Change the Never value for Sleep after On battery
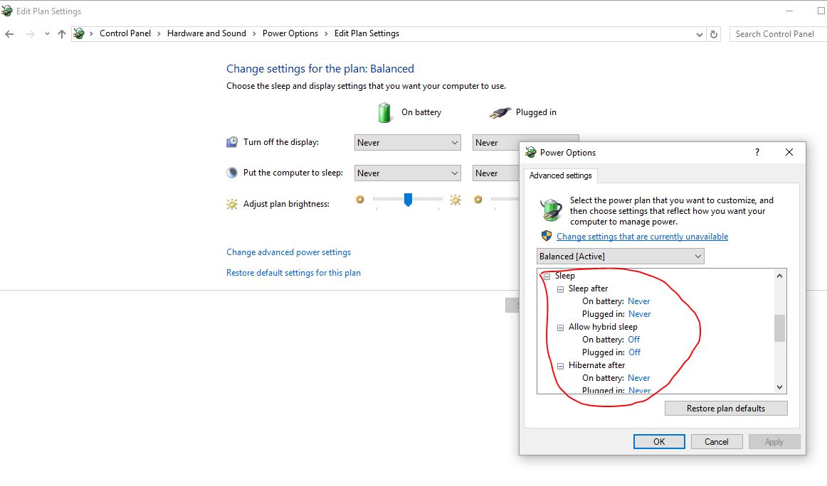Image resolution: width=827 pixels, height=486 pixels. (x=638, y=301)
